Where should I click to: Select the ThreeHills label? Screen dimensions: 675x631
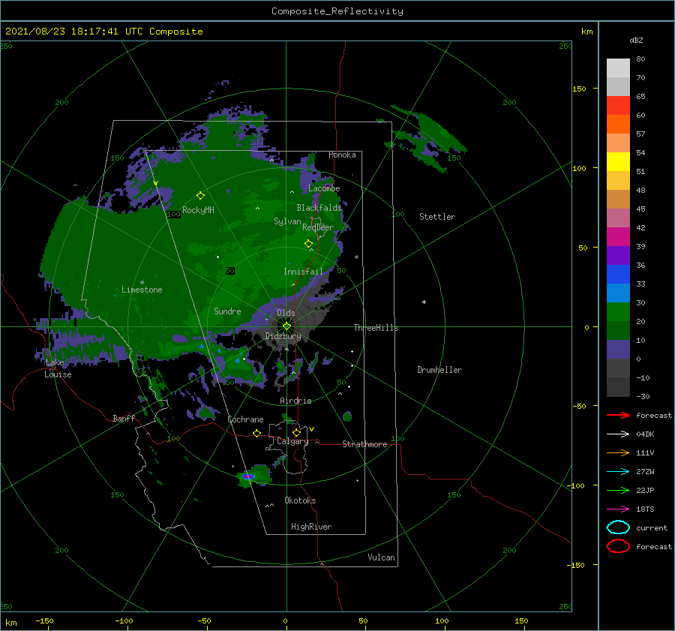[376, 328]
